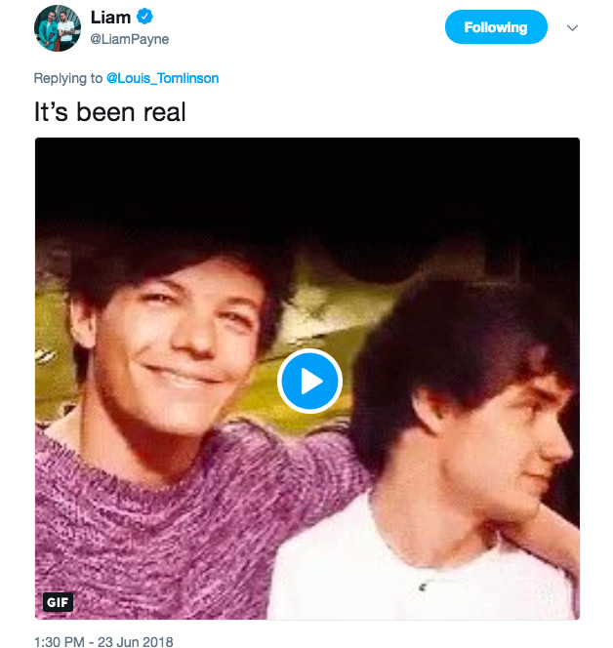Open the tweet options chevron dropdown
613x648 pixels.
tap(573, 27)
